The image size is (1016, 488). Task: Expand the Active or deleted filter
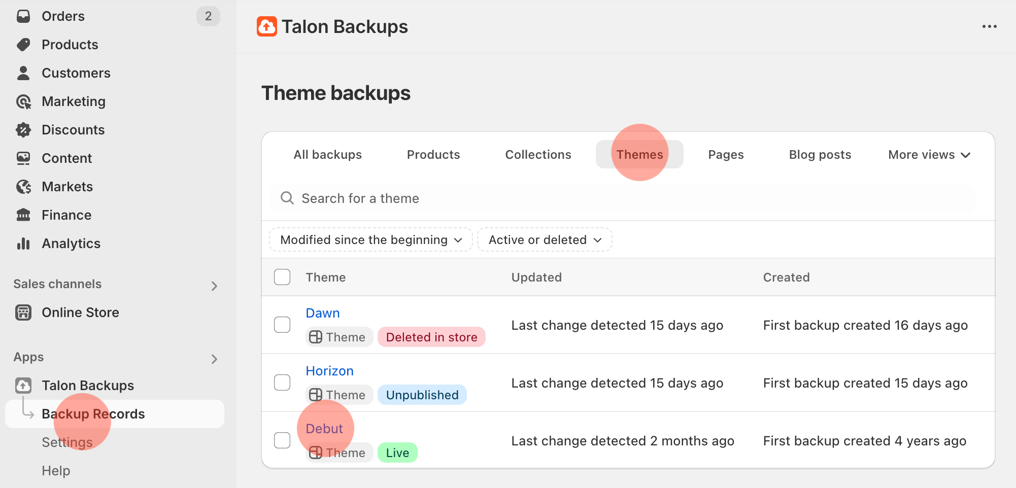coord(545,240)
